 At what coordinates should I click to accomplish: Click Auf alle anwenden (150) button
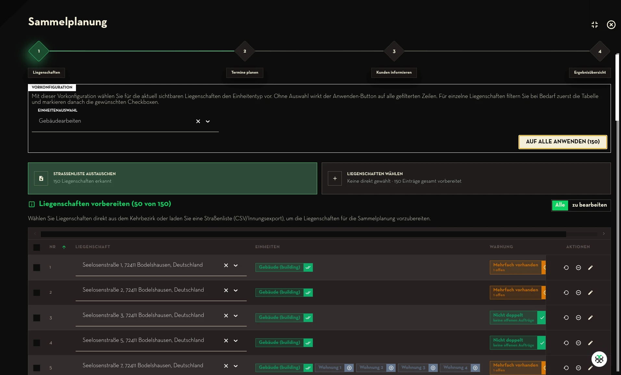[563, 142]
